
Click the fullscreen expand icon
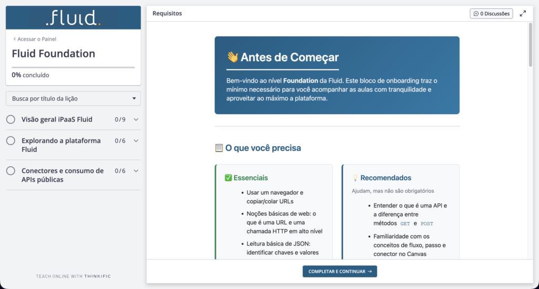[x=523, y=14]
